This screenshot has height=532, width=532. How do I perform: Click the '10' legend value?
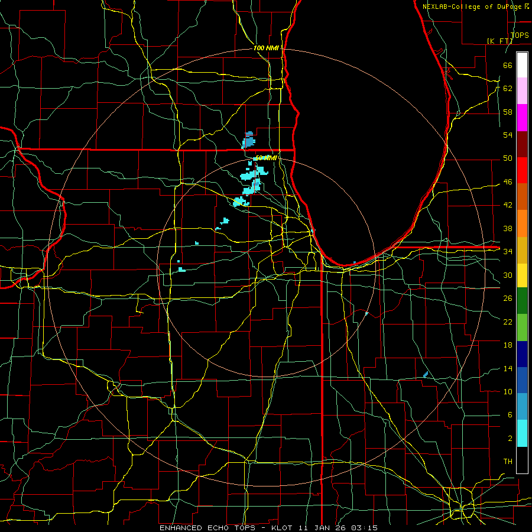point(508,391)
